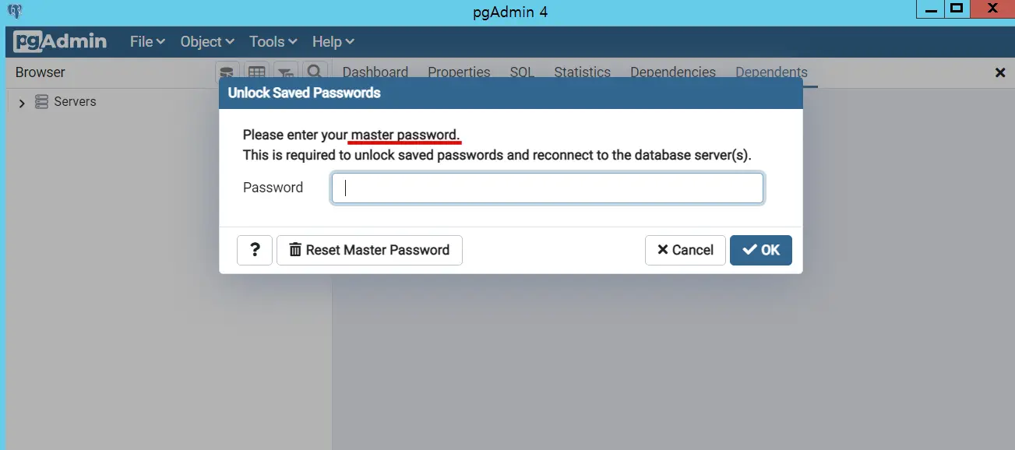This screenshot has height=450, width=1015.
Task: Click Reset Master Password
Action: tap(369, 250)
